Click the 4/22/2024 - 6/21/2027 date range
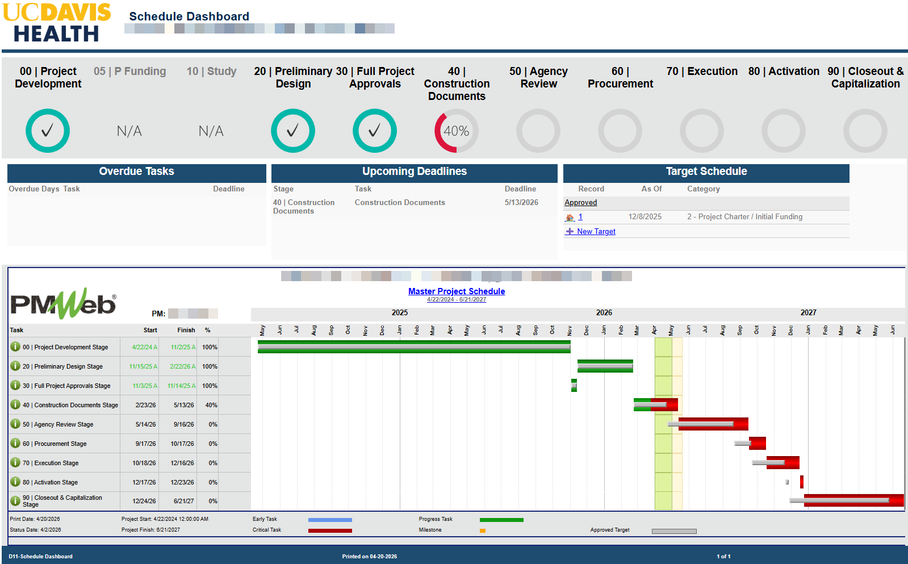The height and width of the screenshot is (564, 908). (x=457, y=299)
